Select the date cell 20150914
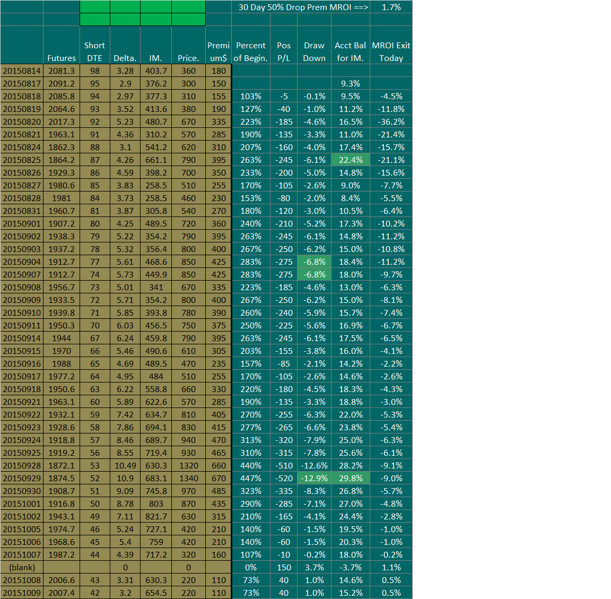This screenshot has height=599, width=611. 22,338
